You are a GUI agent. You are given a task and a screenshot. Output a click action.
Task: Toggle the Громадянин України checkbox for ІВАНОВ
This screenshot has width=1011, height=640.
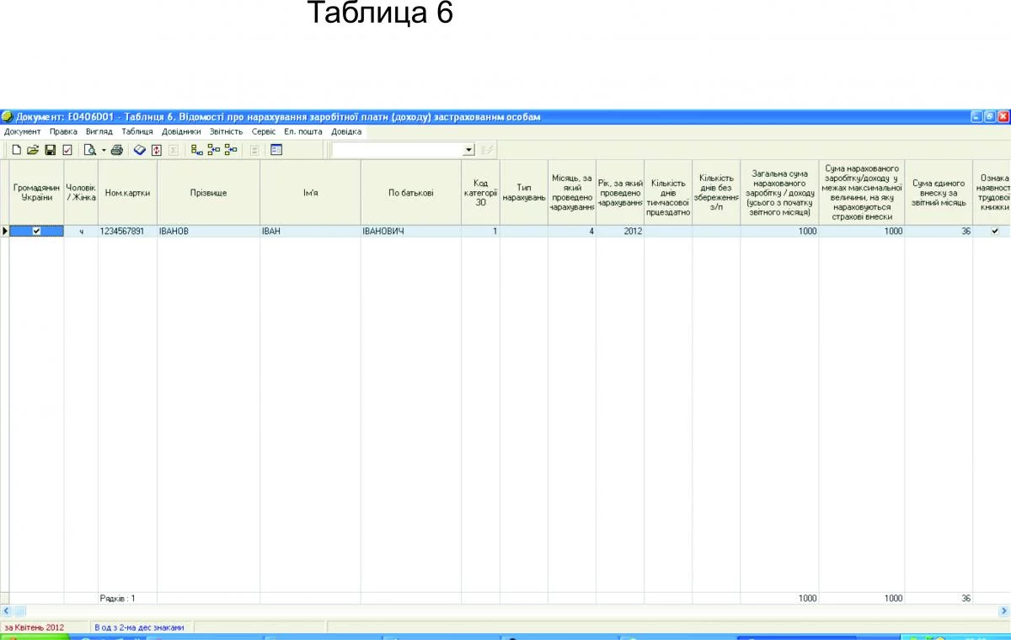tap(36, 231)
